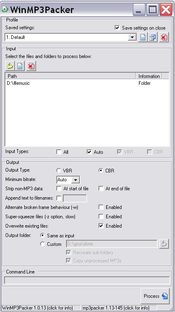Click the WinMP3Packer title bar icon
This screenshot has height=312, width=175.
point(5,9)
